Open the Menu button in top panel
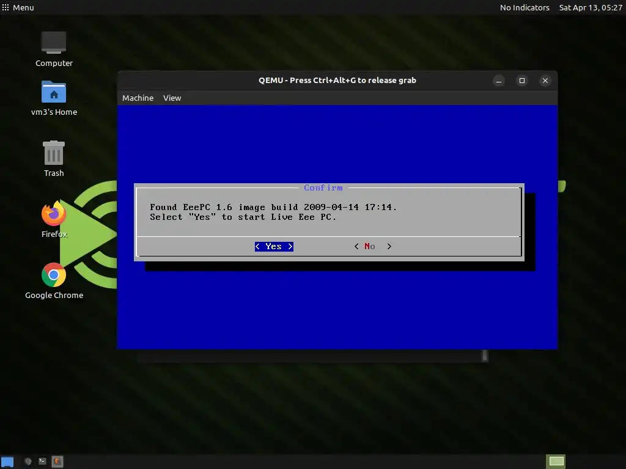This screenshot has width=626, height=469. pyautogui.click(x=18, y=7)
